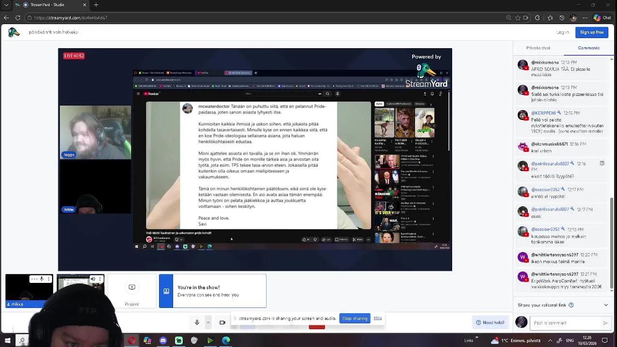Viewport: 617px width, 347px height.
Task: Hide the screen sharing notification bar
Action: click(377, 318)
